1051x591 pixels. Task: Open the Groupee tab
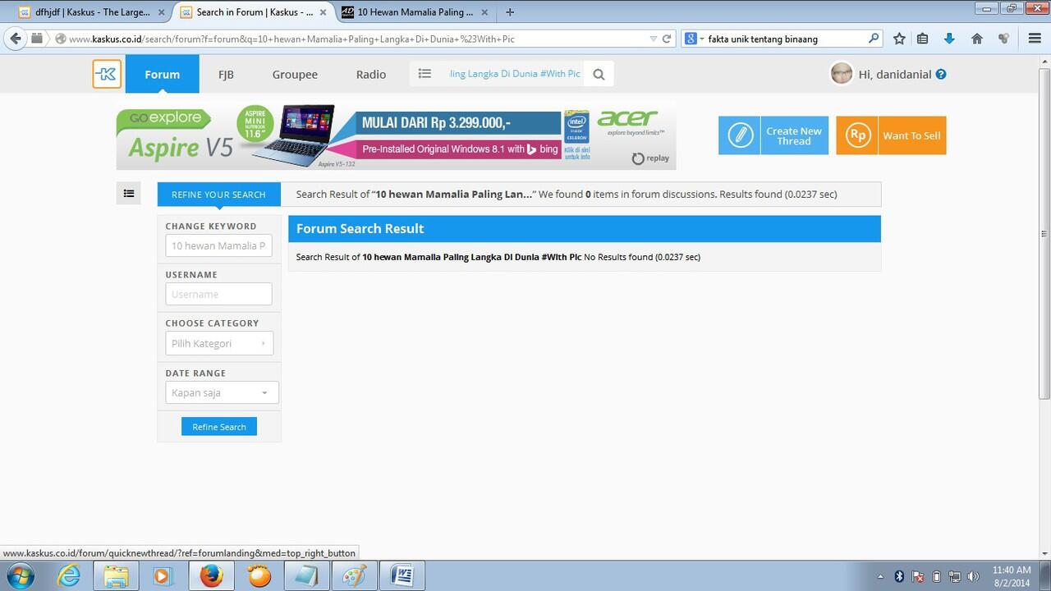pos(295,74)
